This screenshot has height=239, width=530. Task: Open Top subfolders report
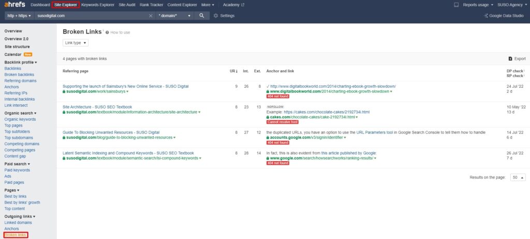(x=17, y=132)
